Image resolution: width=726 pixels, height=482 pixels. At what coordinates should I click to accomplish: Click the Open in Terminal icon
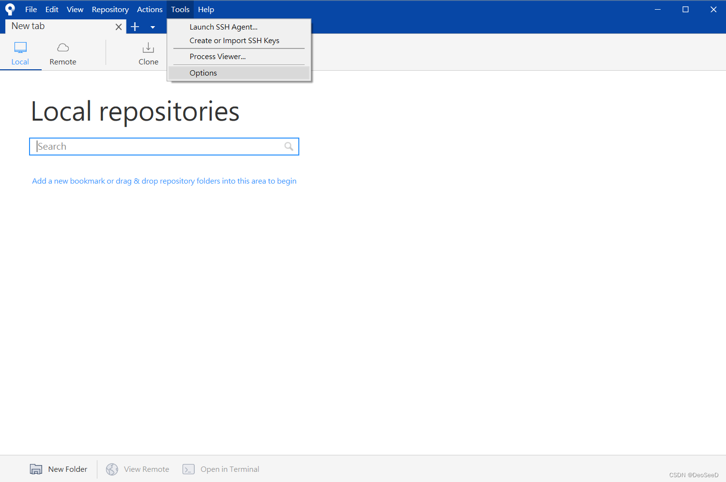[x=189, y=469]
